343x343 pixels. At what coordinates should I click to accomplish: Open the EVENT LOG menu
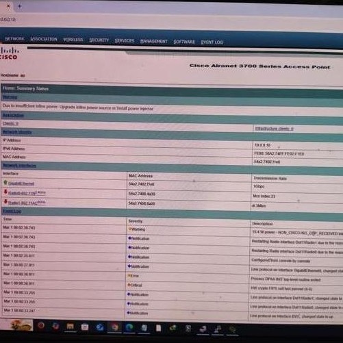click(212, 42)
